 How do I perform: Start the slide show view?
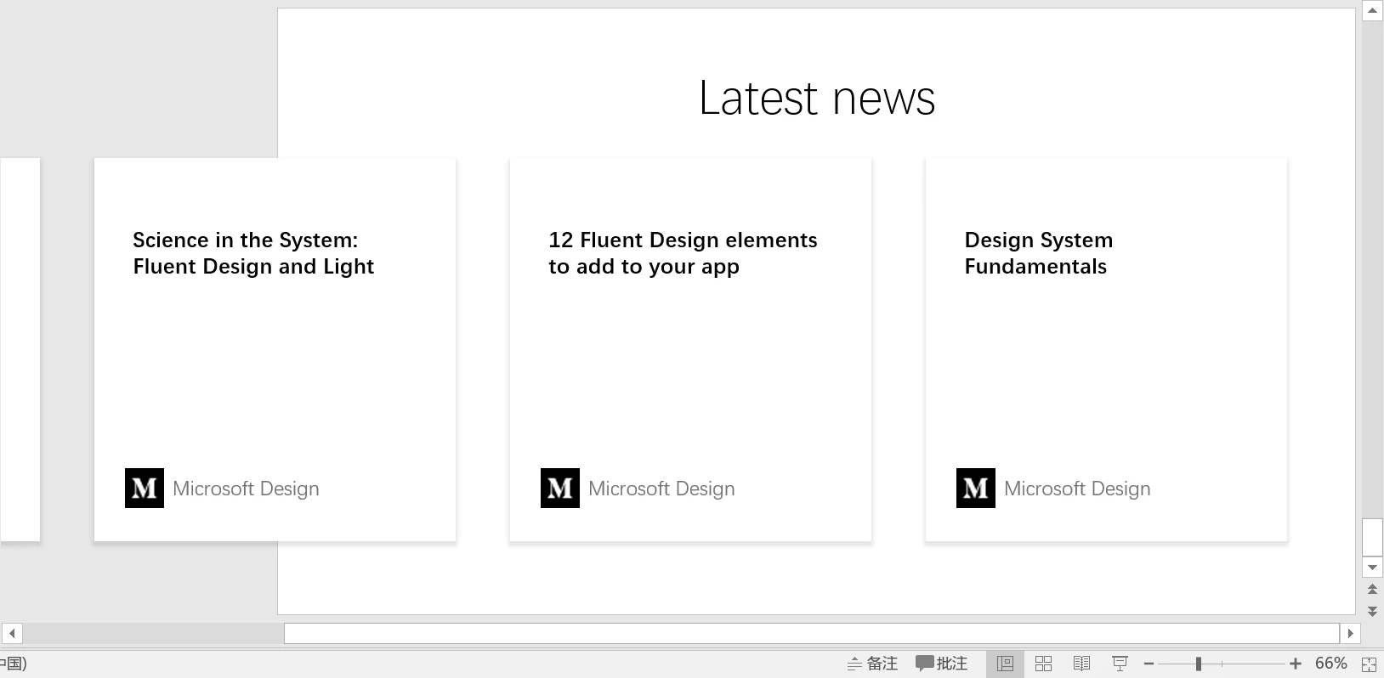(x=1120, y=664)
